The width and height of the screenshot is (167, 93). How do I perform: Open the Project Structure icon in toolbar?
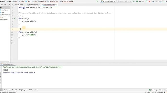pos(153,1)
